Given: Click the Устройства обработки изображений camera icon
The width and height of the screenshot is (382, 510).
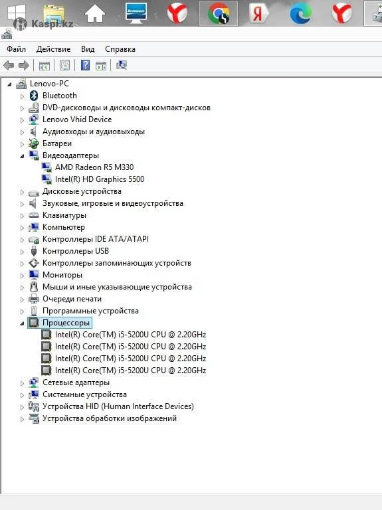Looking at the screenshot, I should coord(34,418).
